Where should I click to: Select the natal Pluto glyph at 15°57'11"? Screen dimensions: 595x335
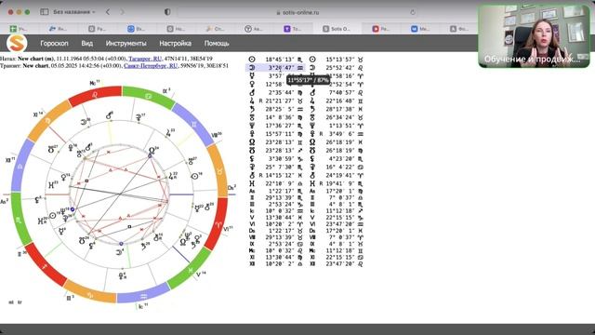[252, 134]
